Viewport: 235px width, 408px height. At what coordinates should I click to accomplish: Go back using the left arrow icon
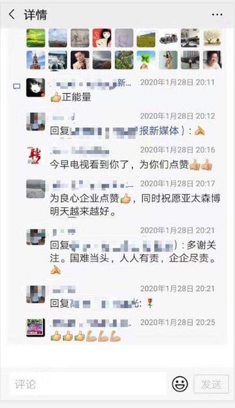12,14
